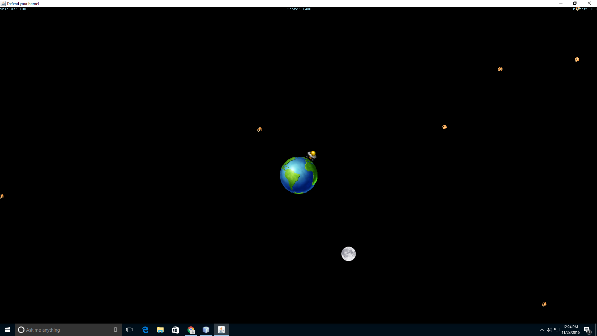The image size is (597, 336).
Task: Click the asteroid in the bottom right corner
Action: [x=544, y=304]
